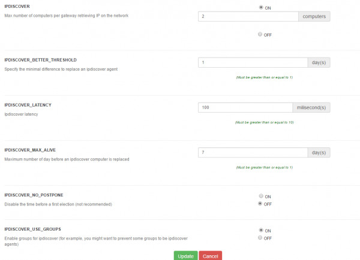Click the IPDISCOVER_LATENCY heading
Screen dimensions: 360x260
click(x=28, y=105)
